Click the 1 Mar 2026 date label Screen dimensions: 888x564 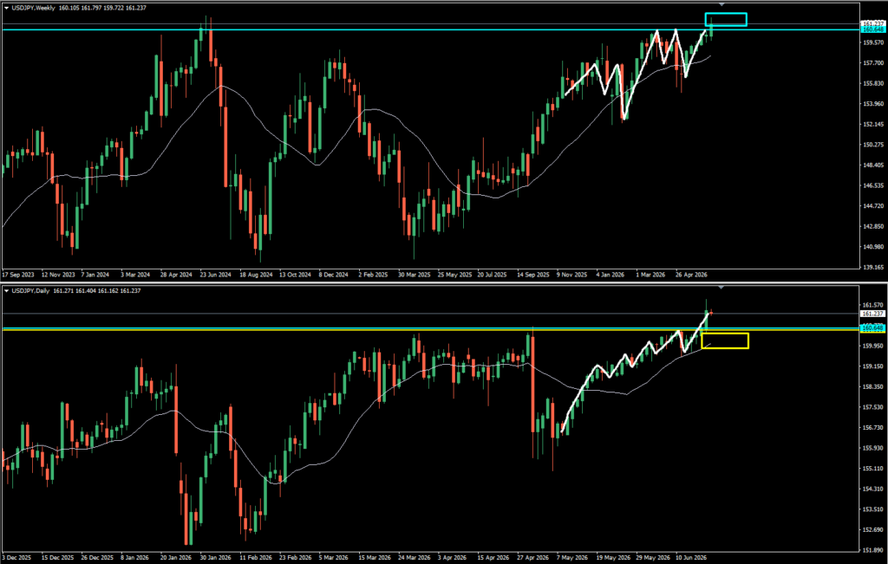tap(650, 275)
